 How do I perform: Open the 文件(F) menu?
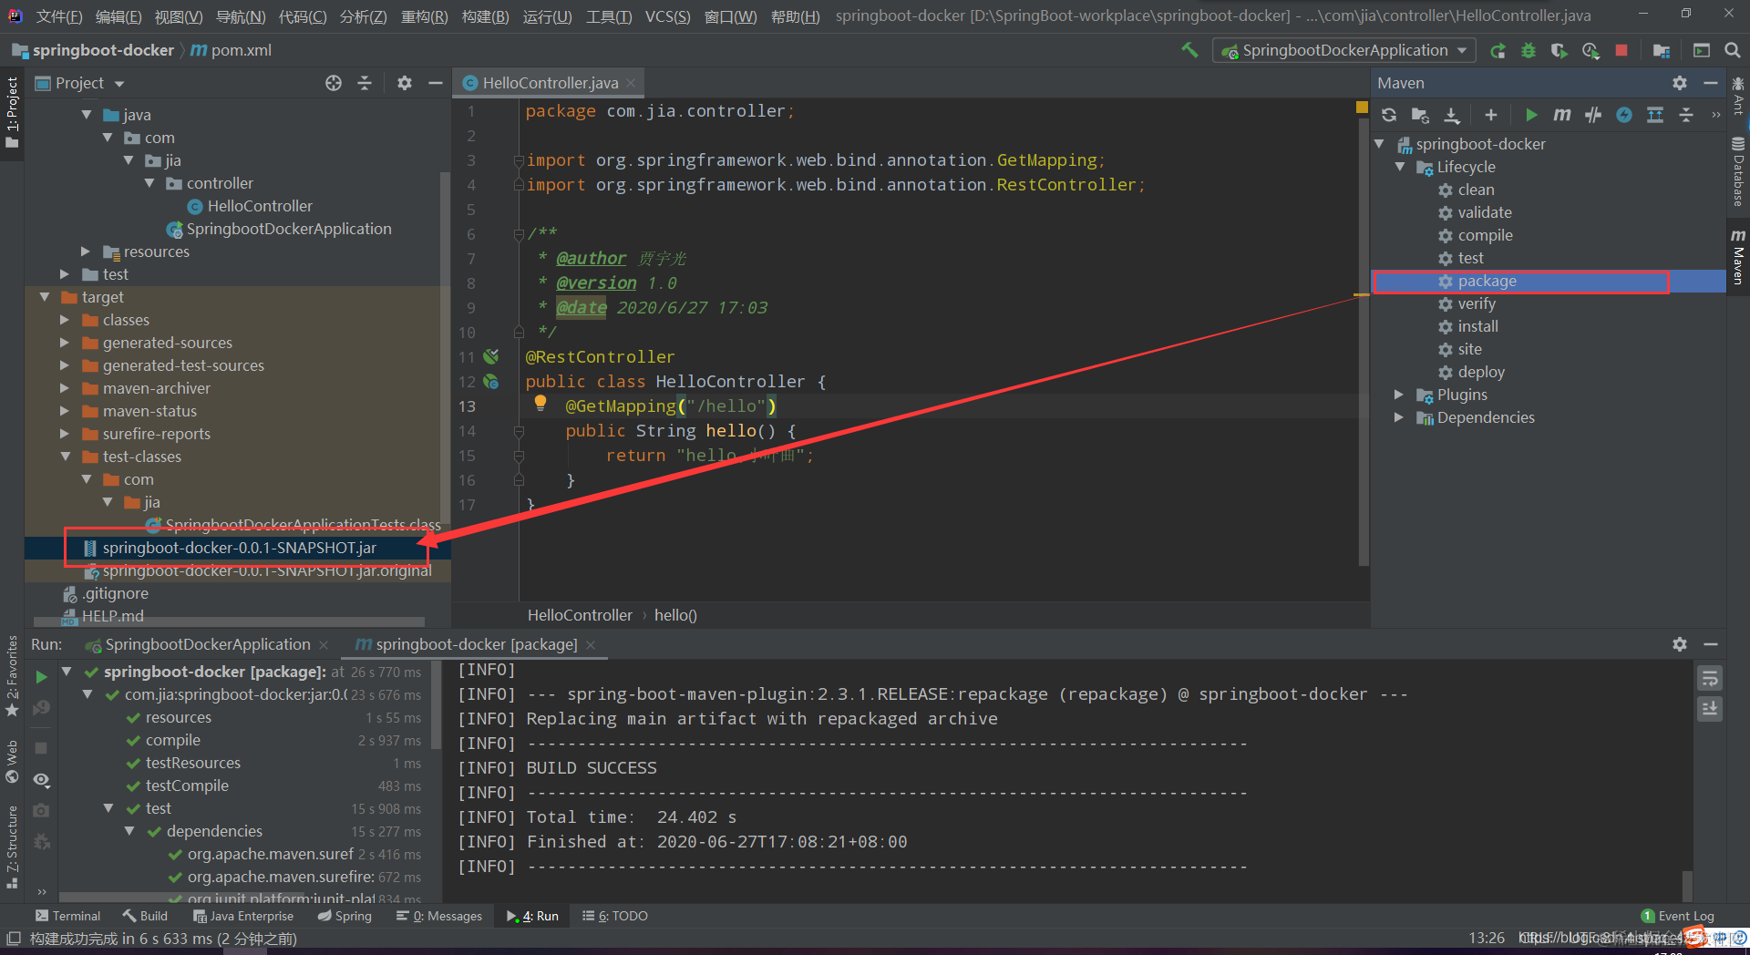(59, 16)
